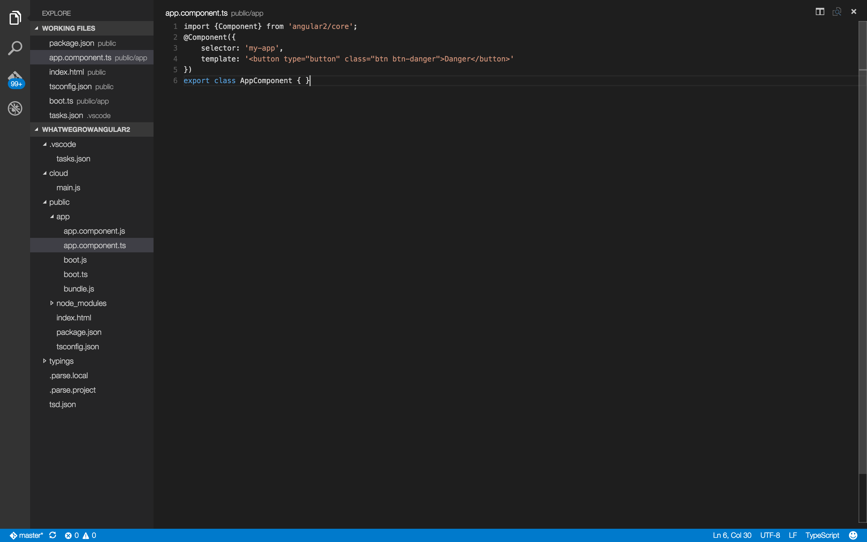Image resolution: width=867 pixels, height=542 pixels.
Task: Click the errors and warnings indicator
Action: [80, 535]
